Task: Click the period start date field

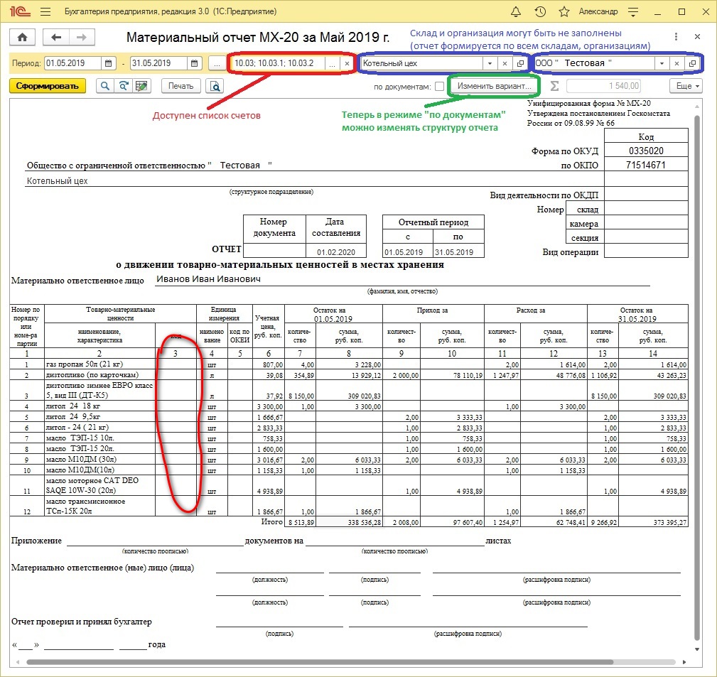Action: coord(73,63)
